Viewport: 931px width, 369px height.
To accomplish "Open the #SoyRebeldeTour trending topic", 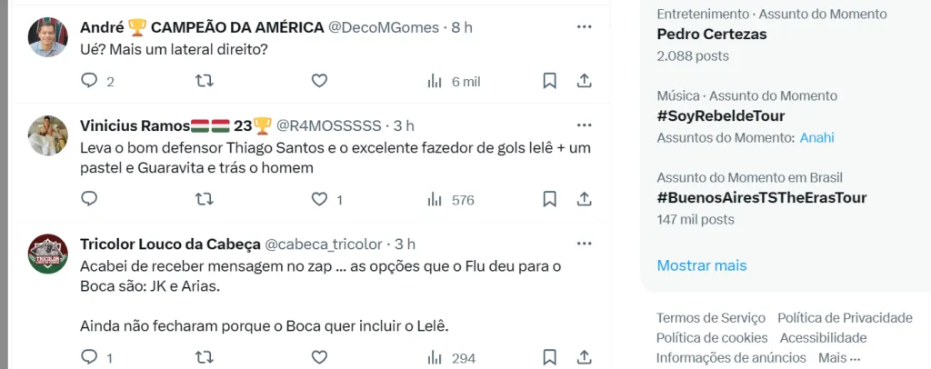I will [720, 115].
